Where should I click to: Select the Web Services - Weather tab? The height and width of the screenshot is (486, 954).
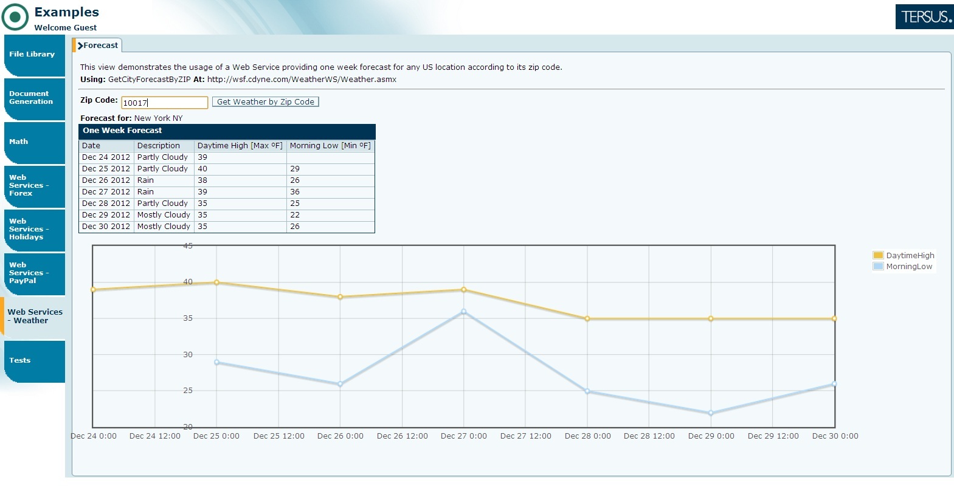click(x=34, y=317)
